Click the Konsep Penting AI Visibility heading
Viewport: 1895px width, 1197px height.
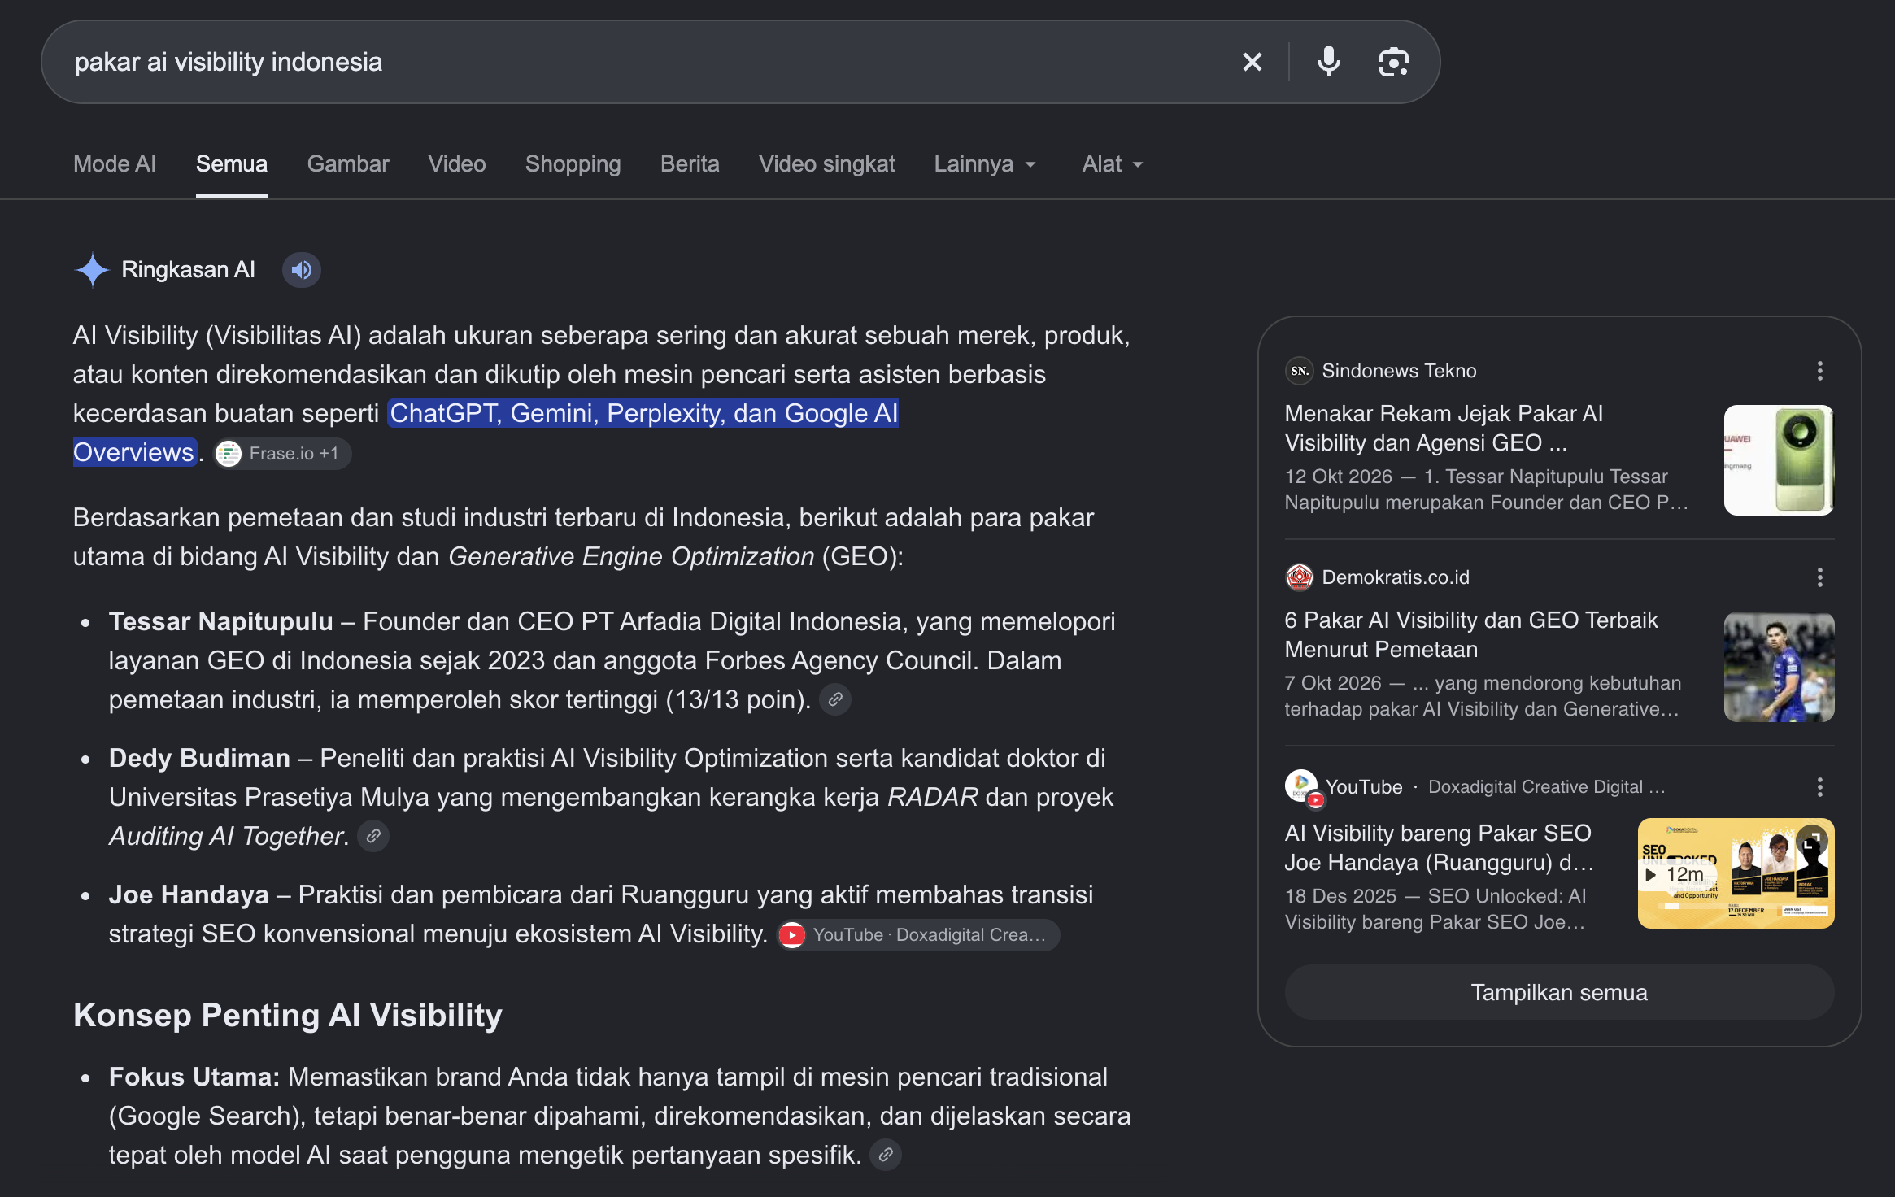pyautogui.click(x=288, y=1016)
